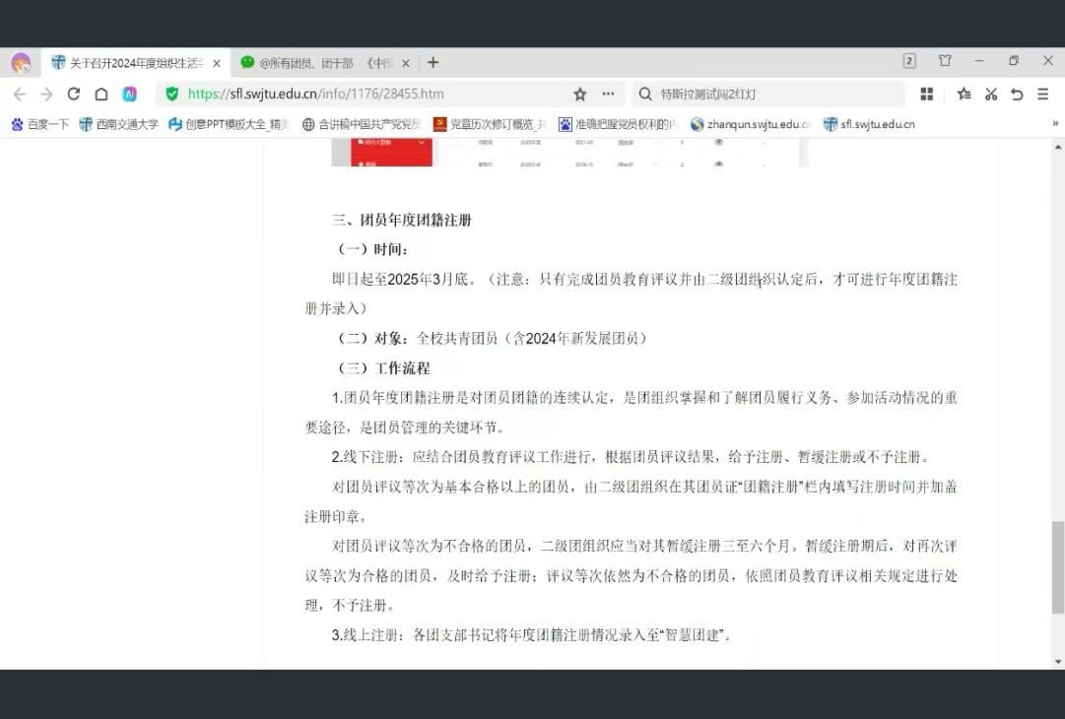
Task: Close the 关于召开2024年度组织生活 tab
Action: [217, 63]
